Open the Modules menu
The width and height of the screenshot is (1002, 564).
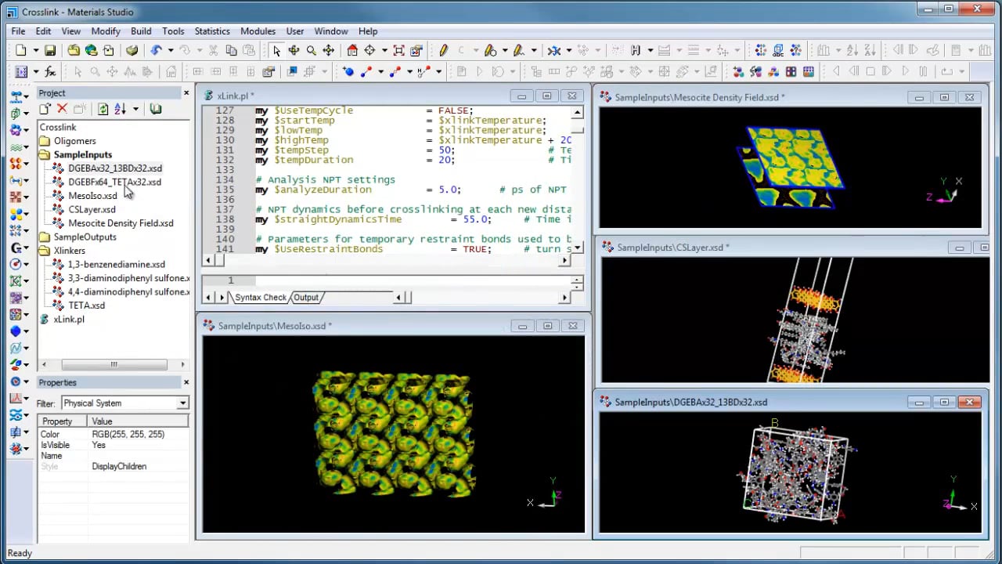[258, 31]
